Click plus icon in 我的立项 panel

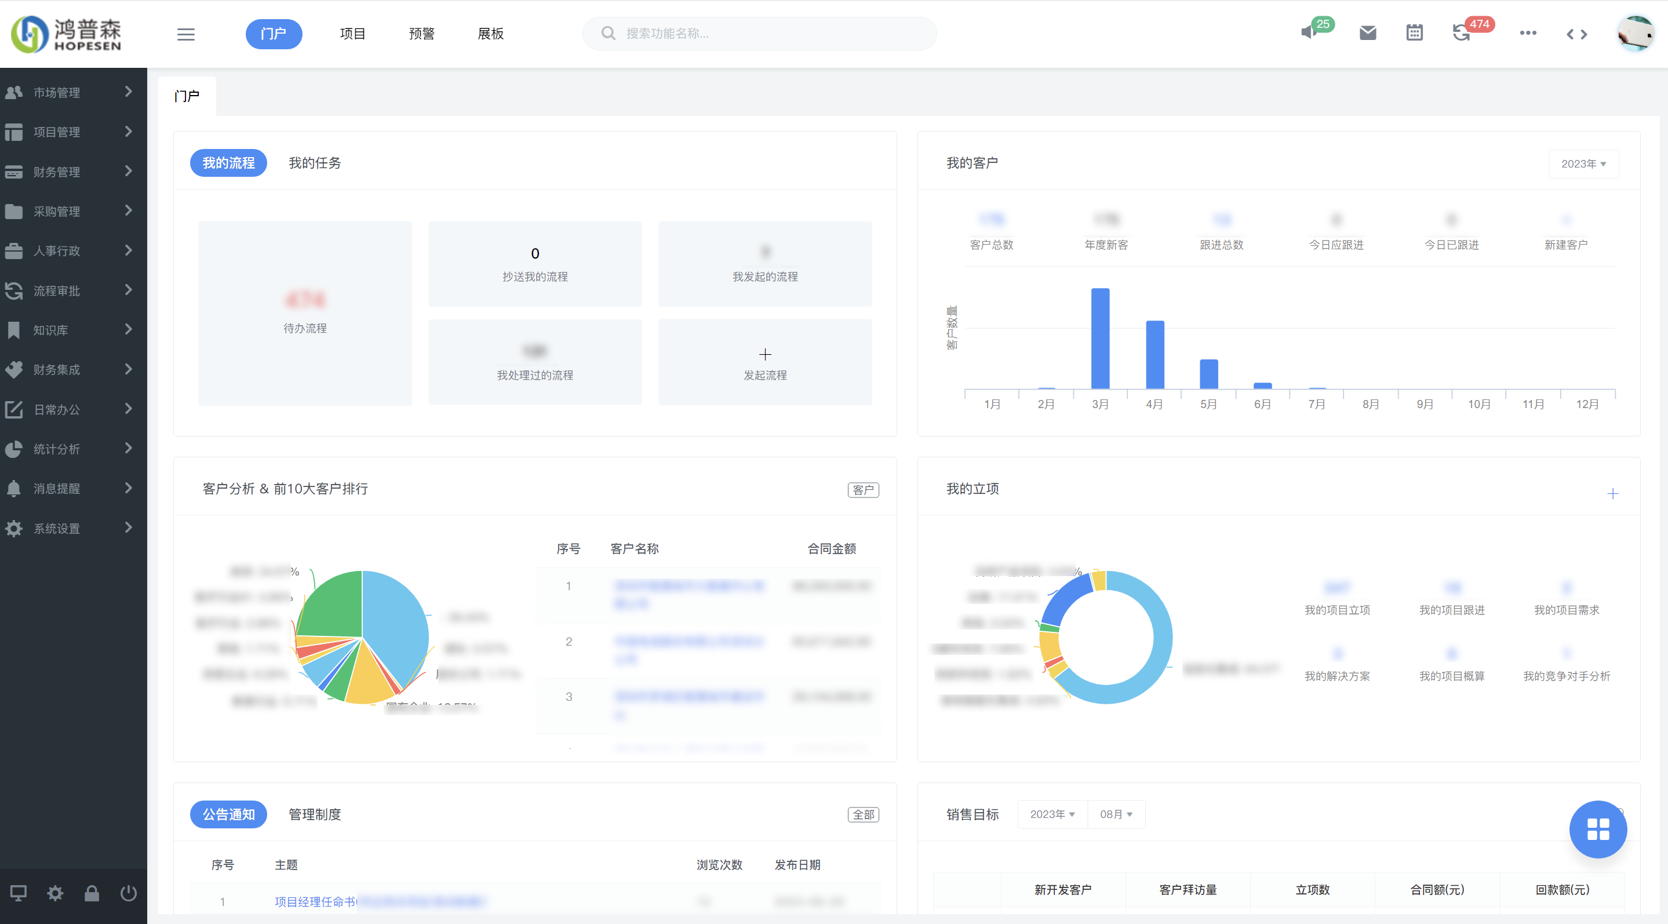pos(1612,494)
